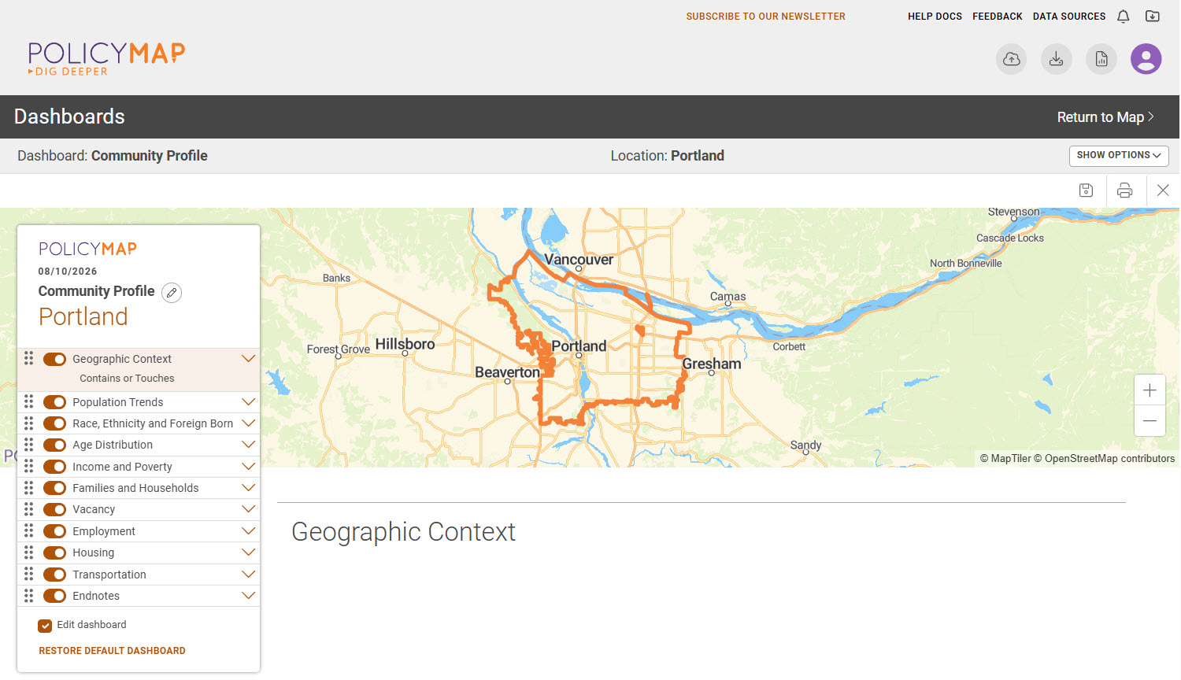Click Subscribe to Our Newsletter link

[765, 17]
